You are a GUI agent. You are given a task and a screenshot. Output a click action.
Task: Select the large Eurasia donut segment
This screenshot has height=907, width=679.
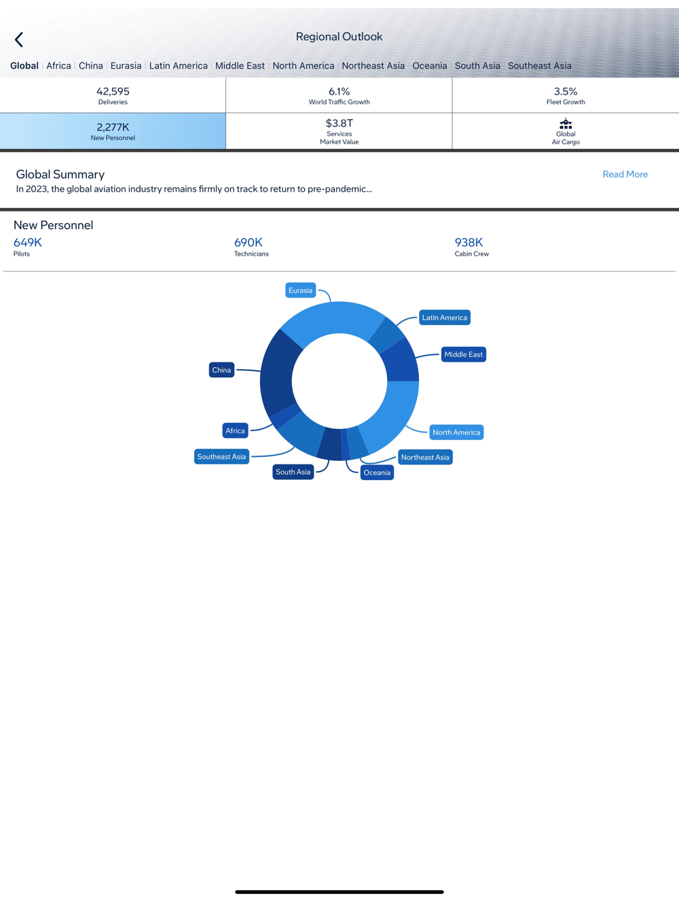click(333, 317)
